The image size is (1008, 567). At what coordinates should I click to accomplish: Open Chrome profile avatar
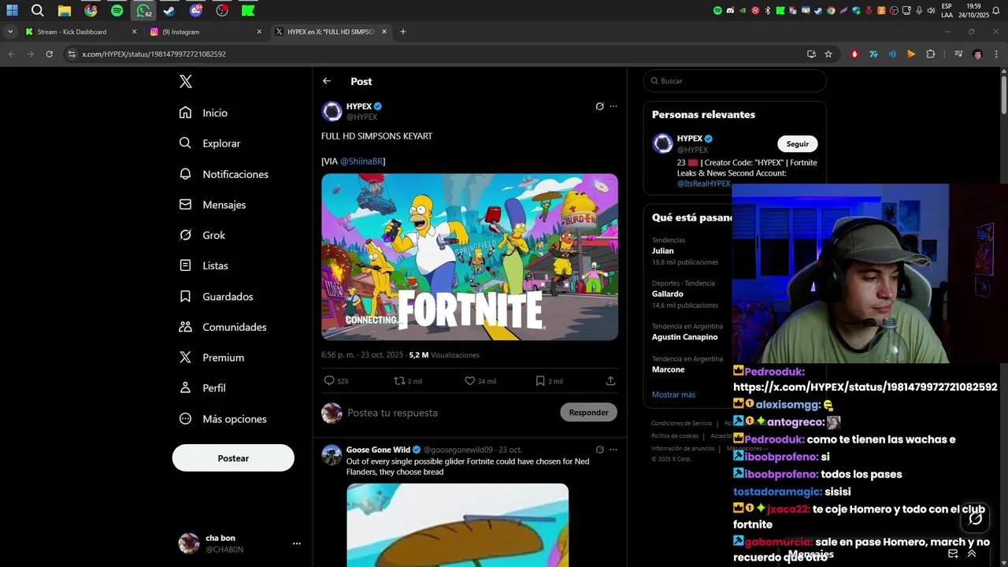977,54
